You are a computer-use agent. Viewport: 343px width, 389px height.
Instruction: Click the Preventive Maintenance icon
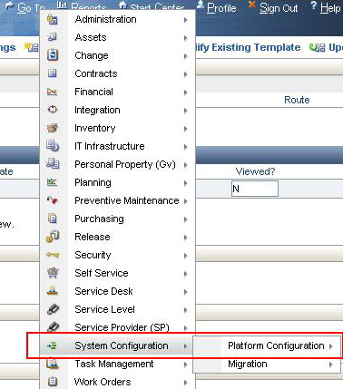53,199
